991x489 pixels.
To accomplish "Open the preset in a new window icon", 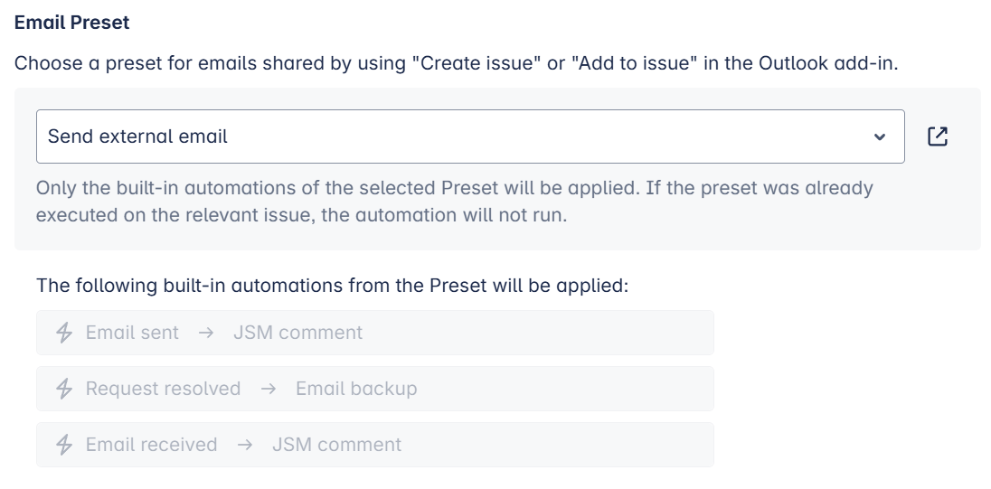I will click(x=938, y=136).
